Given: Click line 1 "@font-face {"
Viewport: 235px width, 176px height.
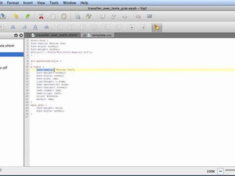Looking at the screenshot, I should [x=39, y=41].
